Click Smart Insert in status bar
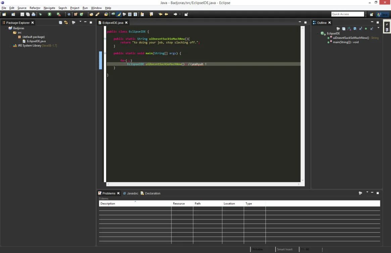 click(x=285, y=249)
